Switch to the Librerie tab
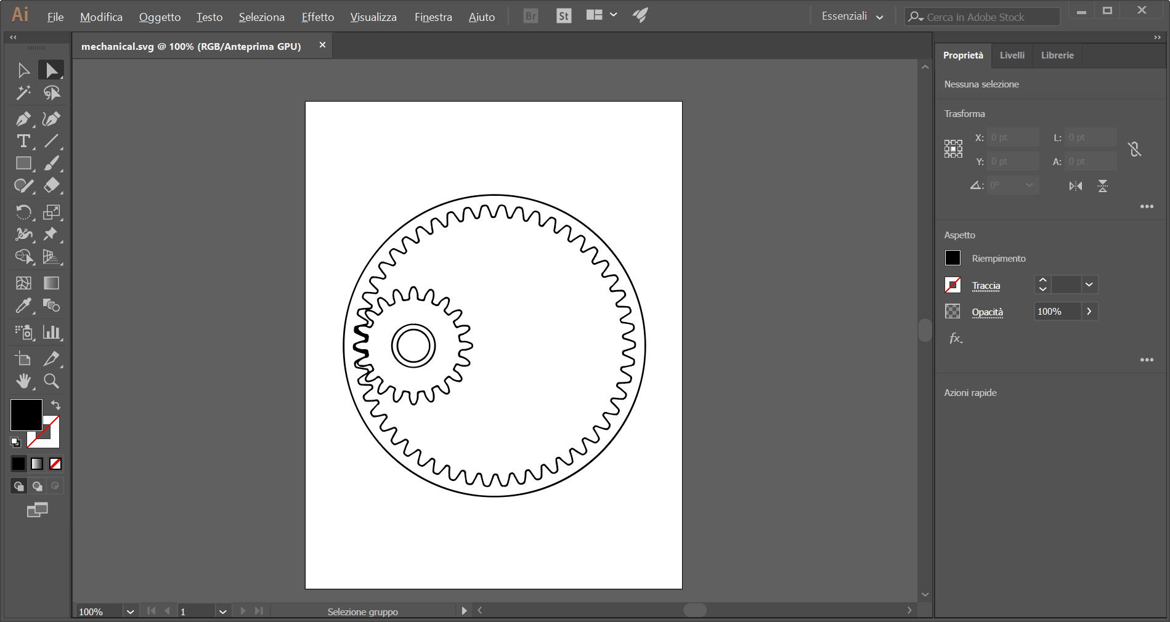Viewport: 1170px width, 622px height. coord(1057,55)
